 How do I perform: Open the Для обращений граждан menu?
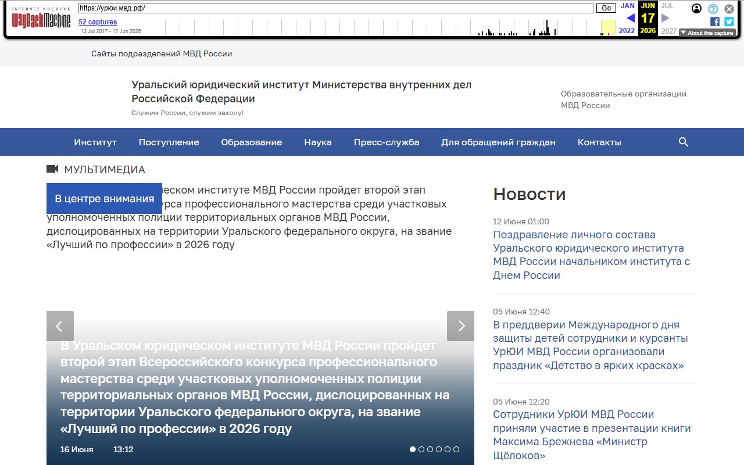click(498, 142)
